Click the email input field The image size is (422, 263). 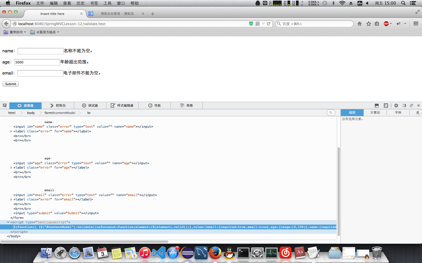click(40, 73)
